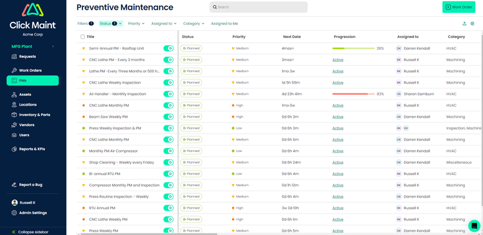Click Planned status of Bi-annual RTU PM
Viewport: 483px width, 235px height.
191,174
